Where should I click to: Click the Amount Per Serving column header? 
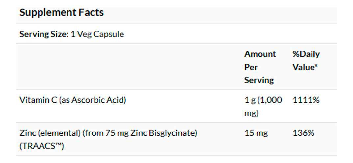click(x=260, y=67)
